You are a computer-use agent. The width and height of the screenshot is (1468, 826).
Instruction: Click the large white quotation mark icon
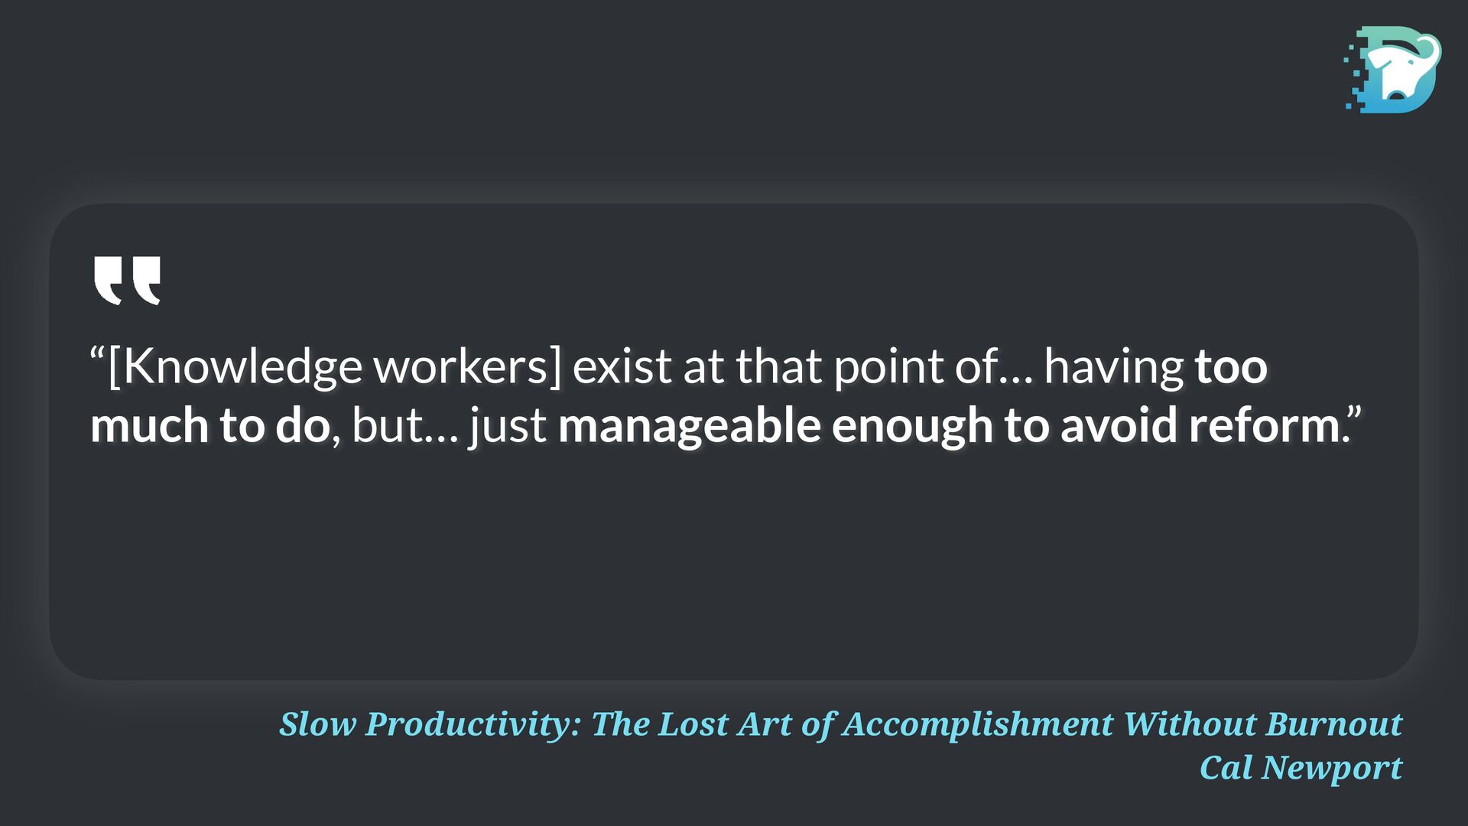pyautogui.click(x=127, y=280)
